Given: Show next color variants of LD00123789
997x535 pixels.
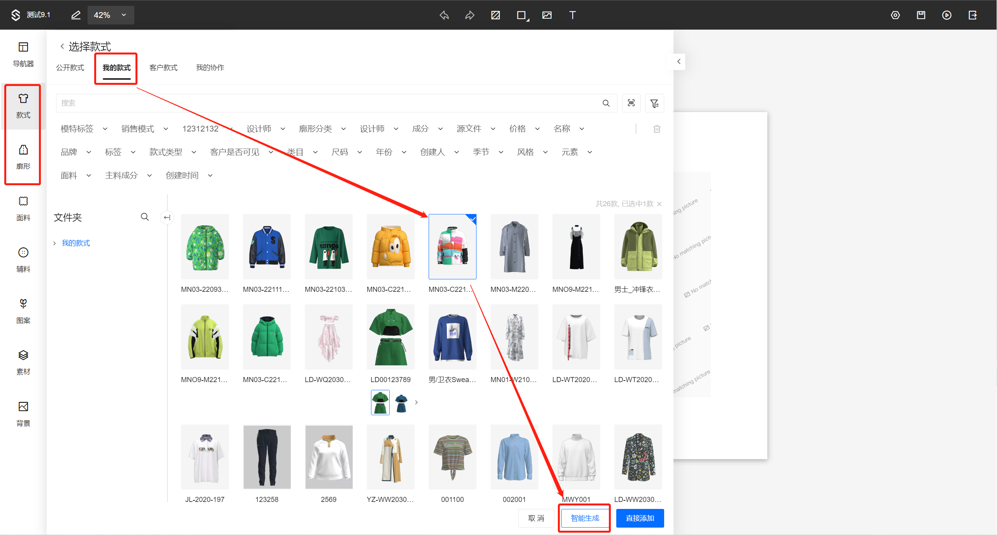Looking at the screenshot, I should 416,402.
